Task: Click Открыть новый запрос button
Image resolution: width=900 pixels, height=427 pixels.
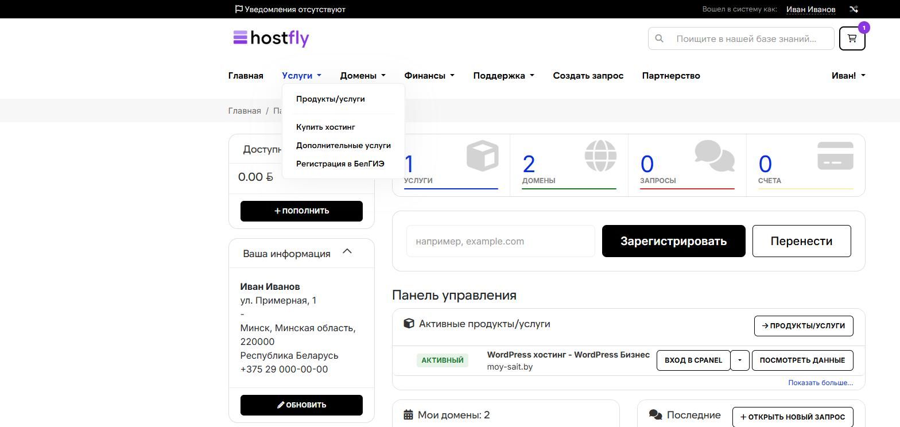Action: 793,417
